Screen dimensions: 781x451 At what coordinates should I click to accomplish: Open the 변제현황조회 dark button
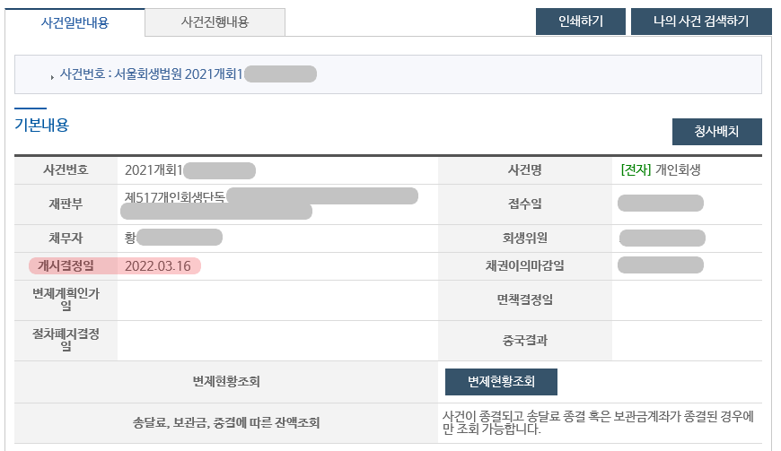(501, 382)
